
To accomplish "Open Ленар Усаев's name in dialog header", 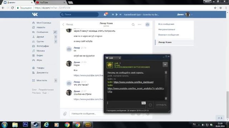I will (106, 23).
